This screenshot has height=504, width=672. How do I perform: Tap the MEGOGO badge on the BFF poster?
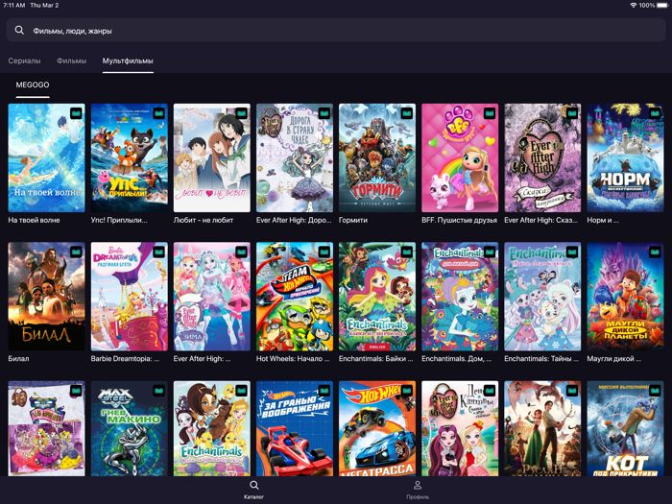[x=490, y=113]
